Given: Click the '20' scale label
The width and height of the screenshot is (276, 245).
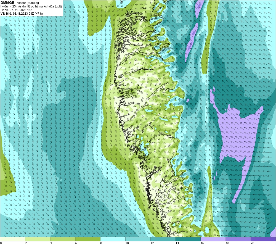Looking at the screenshot, I should pyautogui.click(x=252, y=243).
